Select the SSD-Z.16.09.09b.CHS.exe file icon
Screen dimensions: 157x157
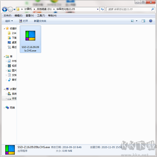click(x=30, y=35)
